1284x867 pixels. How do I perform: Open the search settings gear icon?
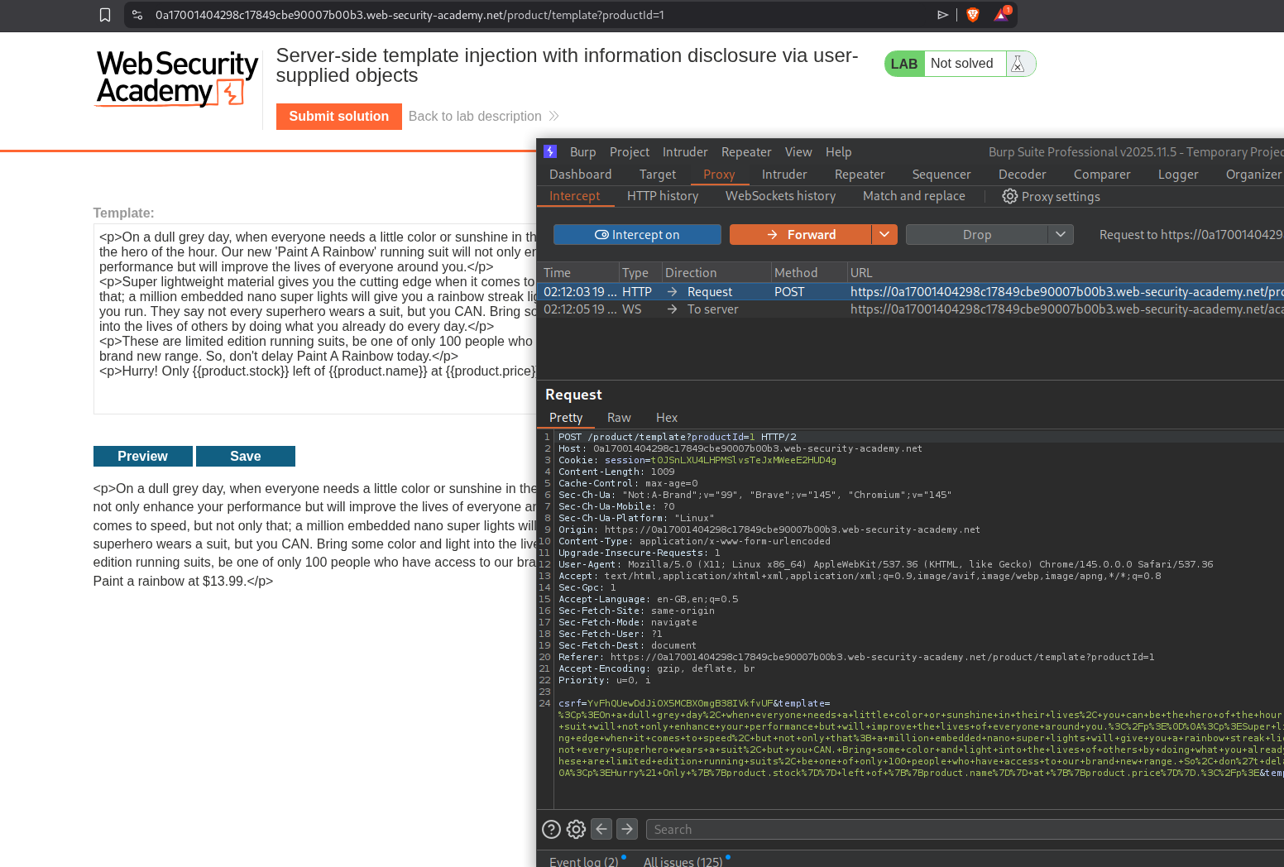click(x=577, y=829)
